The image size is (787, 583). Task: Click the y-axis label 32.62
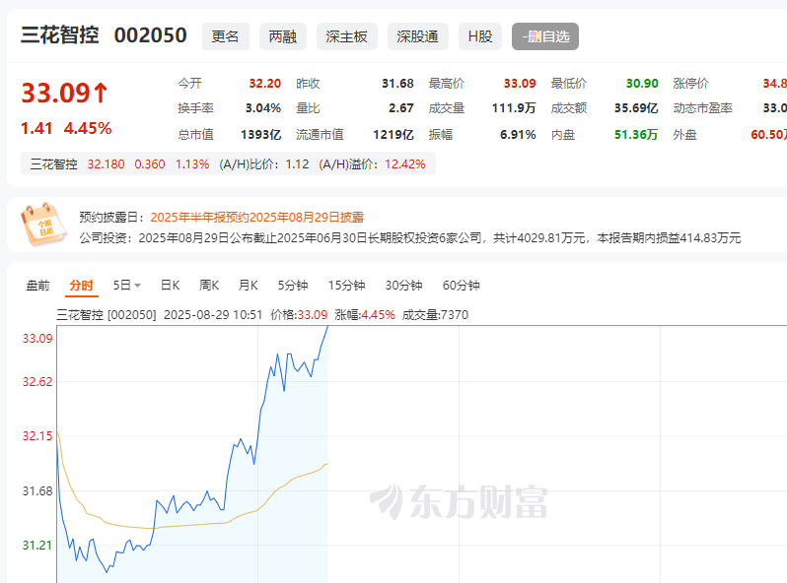tap(37, 382)
